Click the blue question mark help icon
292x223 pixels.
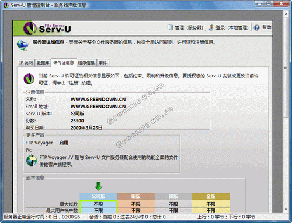(x=257, y=27)
